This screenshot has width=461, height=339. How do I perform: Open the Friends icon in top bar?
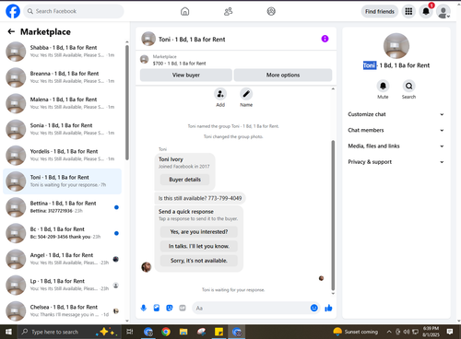[x=228, y=11]
